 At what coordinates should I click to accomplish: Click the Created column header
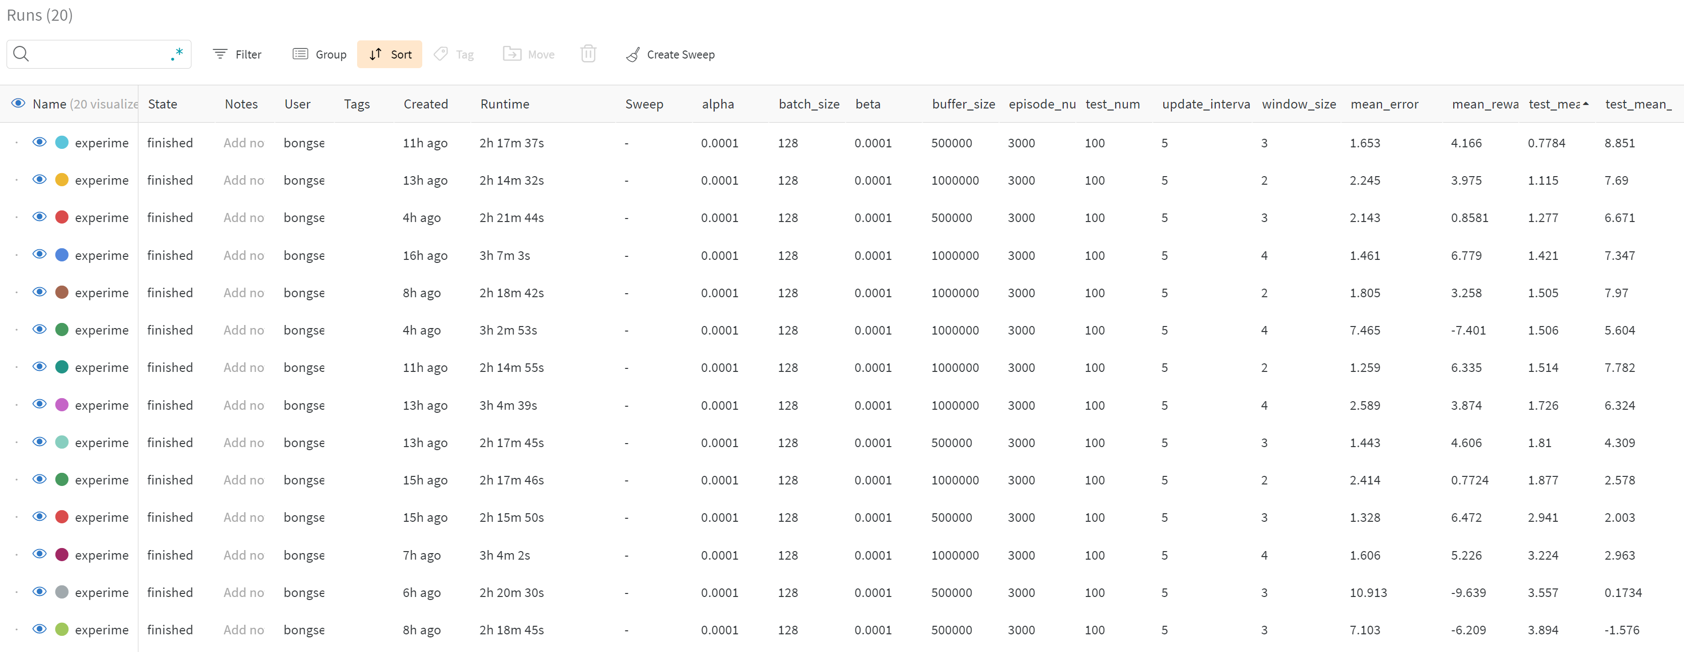click(426, 104)
